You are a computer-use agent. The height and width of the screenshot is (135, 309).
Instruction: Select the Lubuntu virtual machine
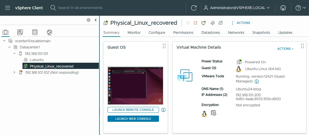(x=37, y=60)
